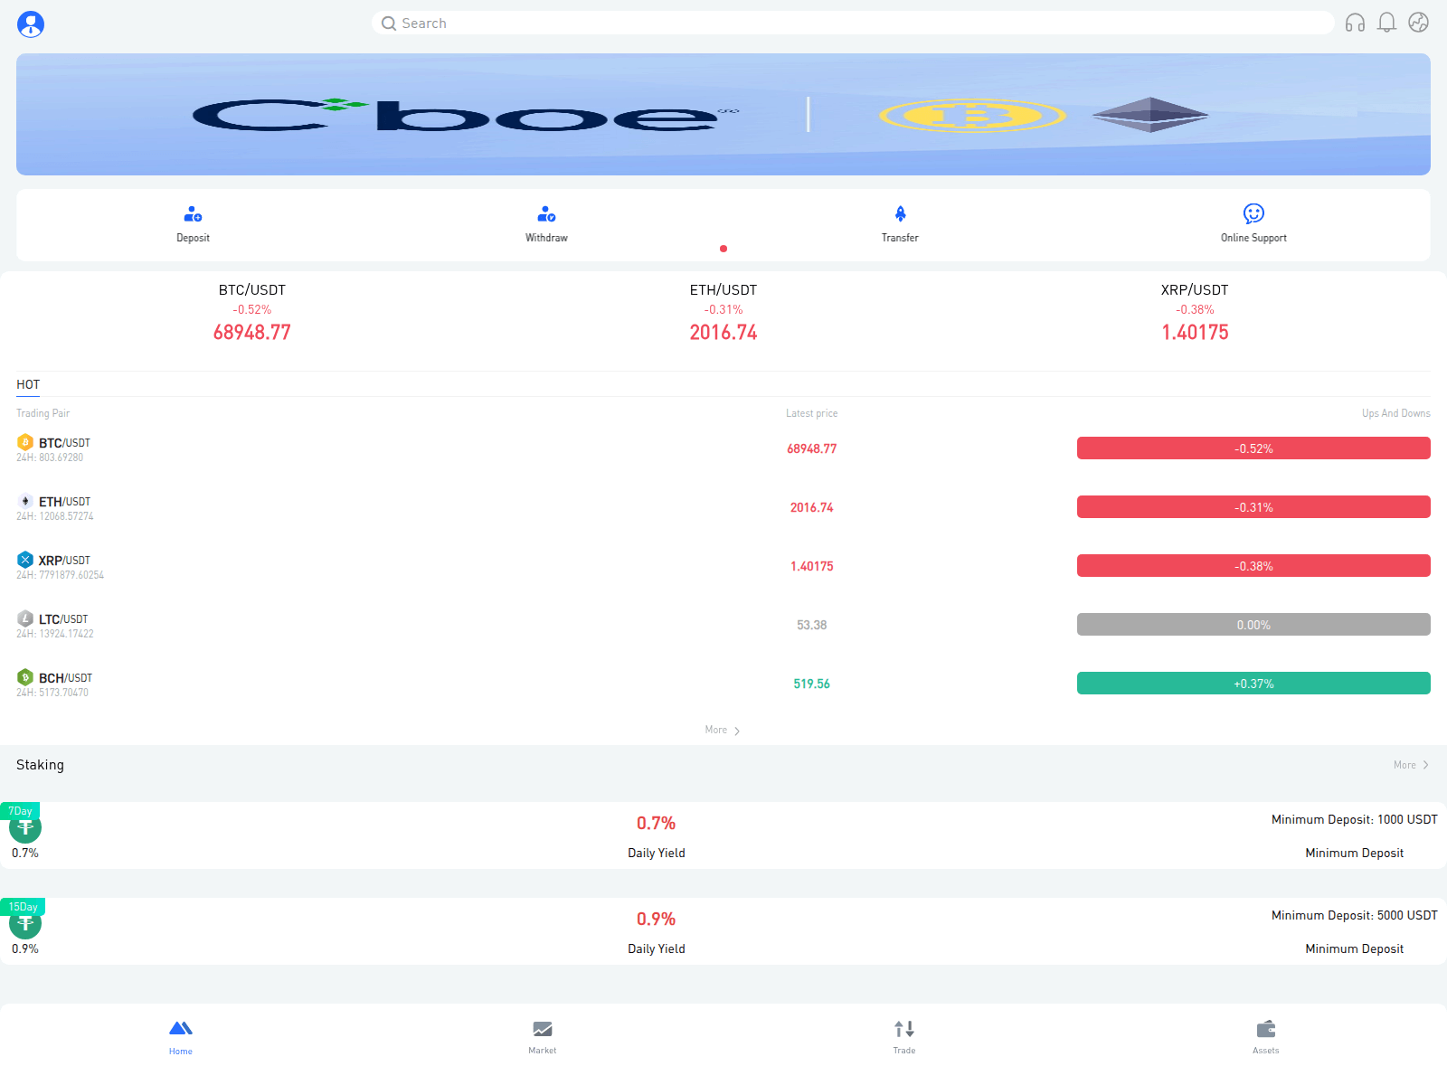Open the ETH/USDT trading pair row

tap(723, 508)
